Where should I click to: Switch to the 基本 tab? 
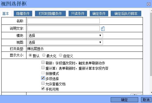pyautogui.click(x=6, y=13)
